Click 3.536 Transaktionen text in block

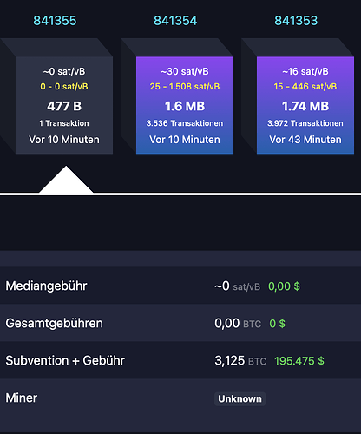tap(185, 123)
